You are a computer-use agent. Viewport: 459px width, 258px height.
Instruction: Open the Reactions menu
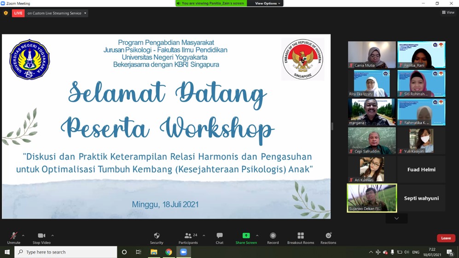click(x=328, y=238)
